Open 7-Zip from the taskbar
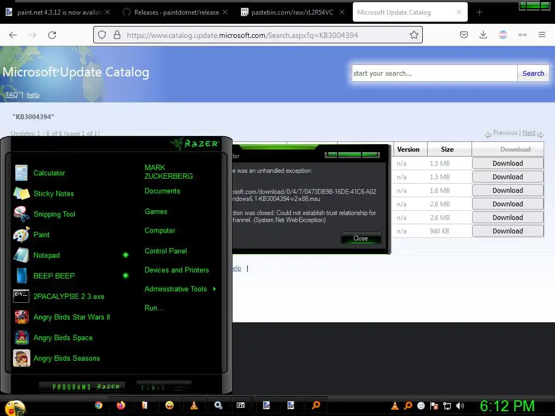 pos(241,405)
